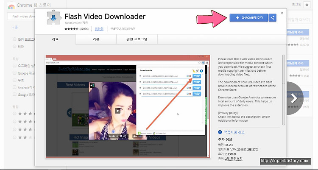Focus the flash video search field
This screenshot has width=318, height=170.
pos(21,17)
